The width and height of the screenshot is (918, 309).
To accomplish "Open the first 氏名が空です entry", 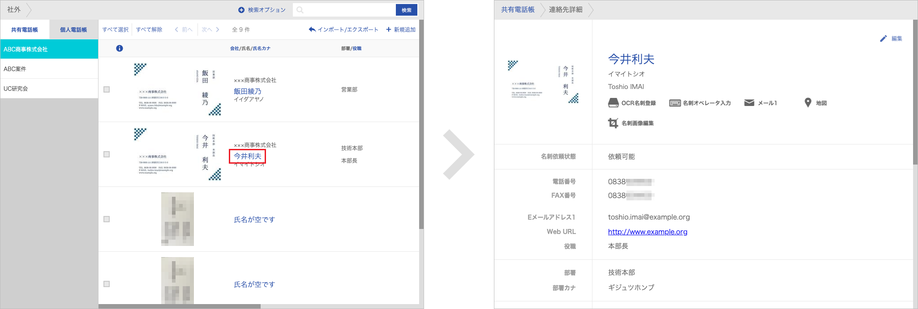I will pos(254,220).
